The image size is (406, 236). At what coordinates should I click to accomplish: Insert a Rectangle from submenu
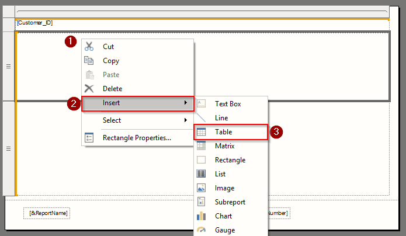point(231,160)
